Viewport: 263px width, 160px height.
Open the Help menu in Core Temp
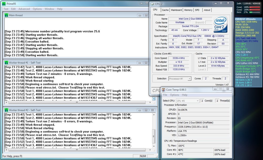click(x=185, y=95)
